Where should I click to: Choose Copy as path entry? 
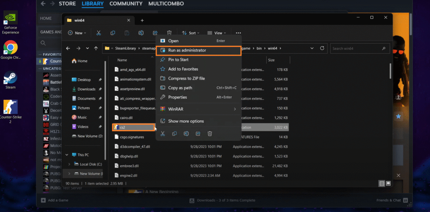[199, 88]
